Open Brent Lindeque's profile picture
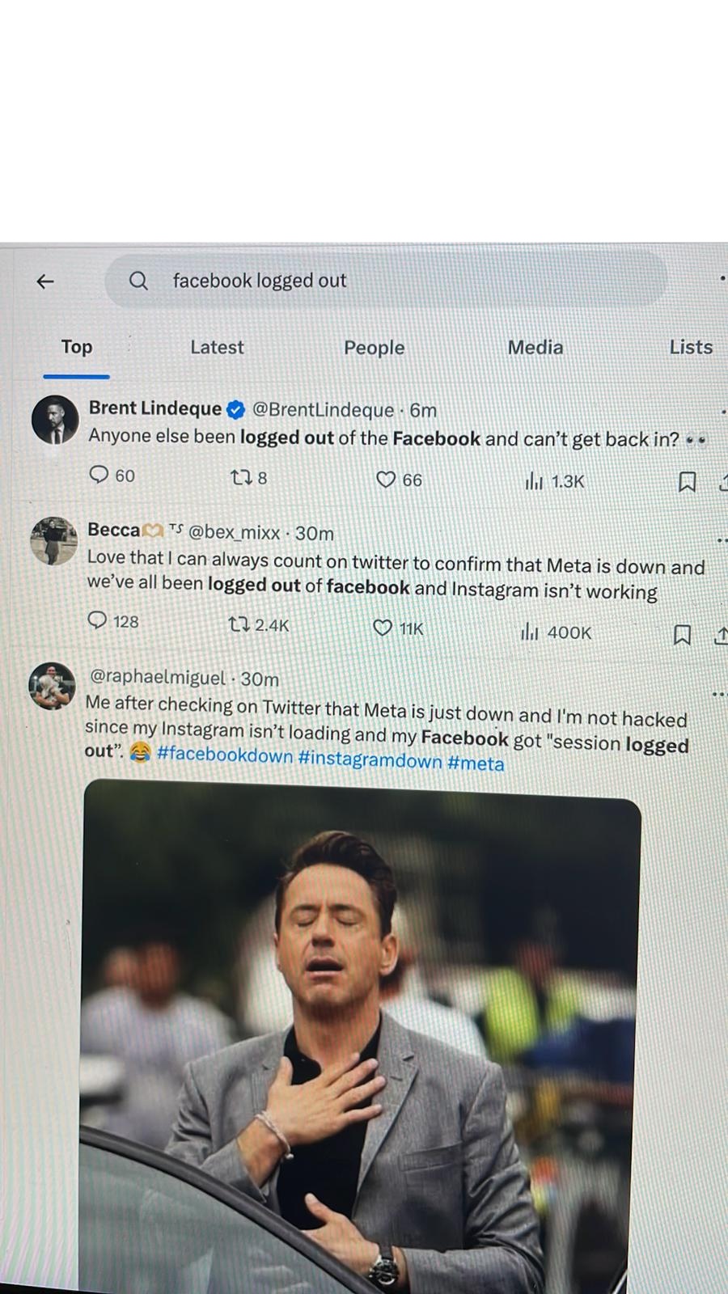This screenshot has height=1294, width=728. [55, 420]
